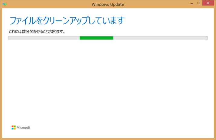Click the blue square of Microsoft logo
216x140 pixels.
click(13, 129)
